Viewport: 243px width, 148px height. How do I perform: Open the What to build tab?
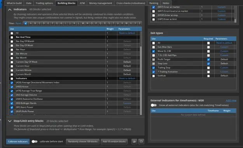coord(14,3)
